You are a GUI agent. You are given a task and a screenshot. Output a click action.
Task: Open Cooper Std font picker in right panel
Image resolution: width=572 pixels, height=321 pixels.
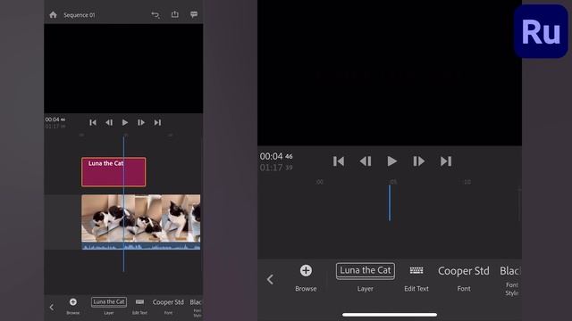click(464, 271)
